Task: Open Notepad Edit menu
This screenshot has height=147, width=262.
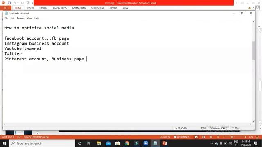Action: [12, 18]
